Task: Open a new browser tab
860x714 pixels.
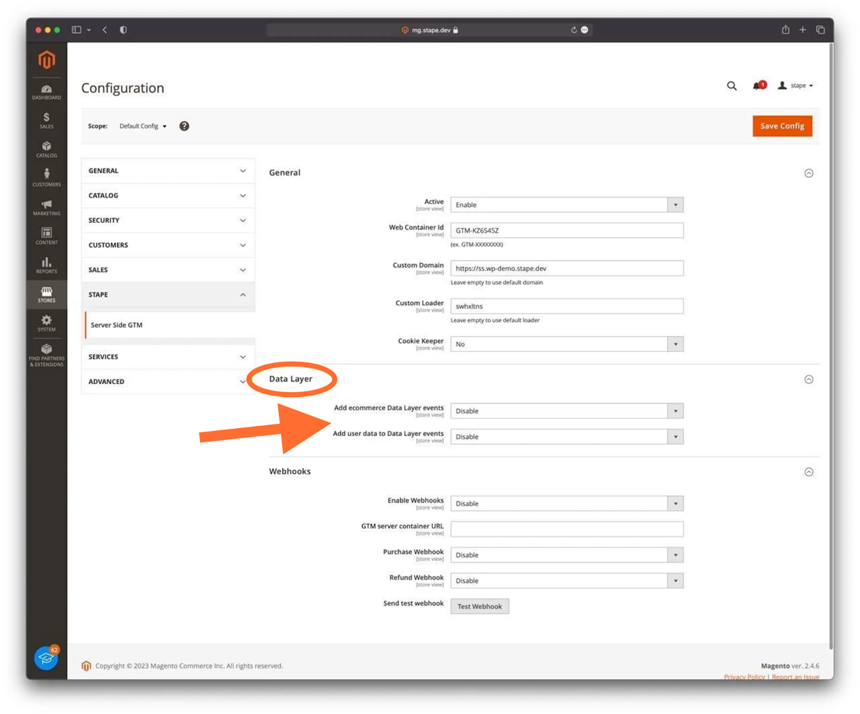Action: [x=802, y=30]
